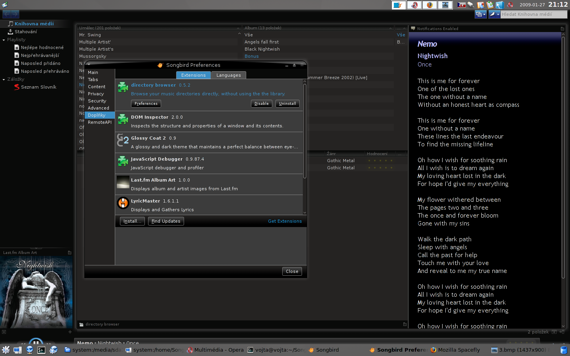Viewport: 570px width, 356px height.
Task: Click the blue cursor cube tray icon
Action: (x=500, y=5)
